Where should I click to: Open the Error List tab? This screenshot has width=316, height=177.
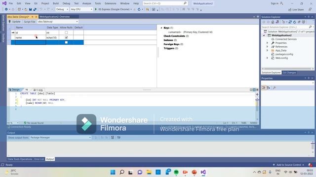(x=39, y=159)
